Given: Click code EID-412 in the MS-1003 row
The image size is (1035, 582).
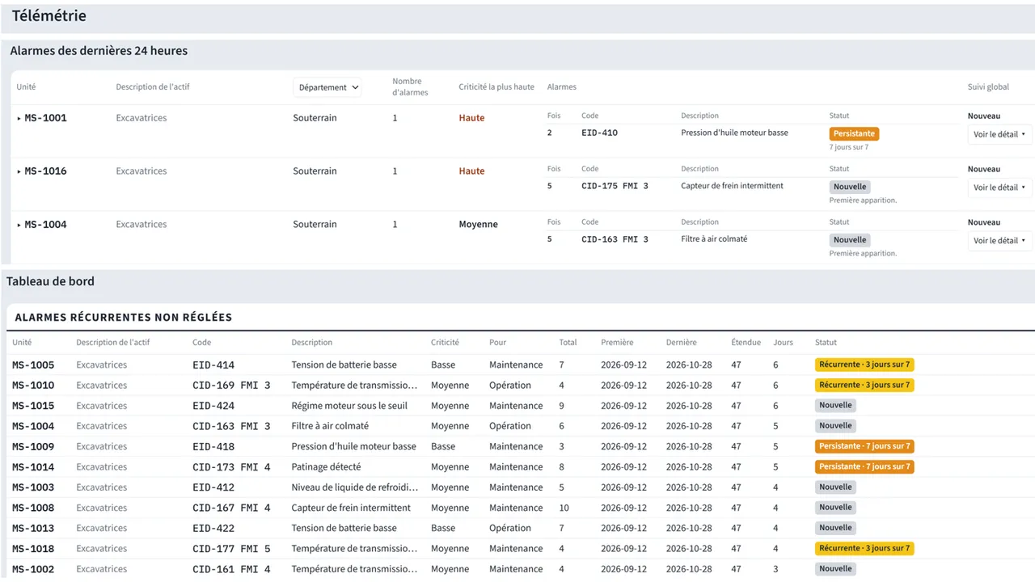Looking at the screenshot, I should [x=213, y=487].
